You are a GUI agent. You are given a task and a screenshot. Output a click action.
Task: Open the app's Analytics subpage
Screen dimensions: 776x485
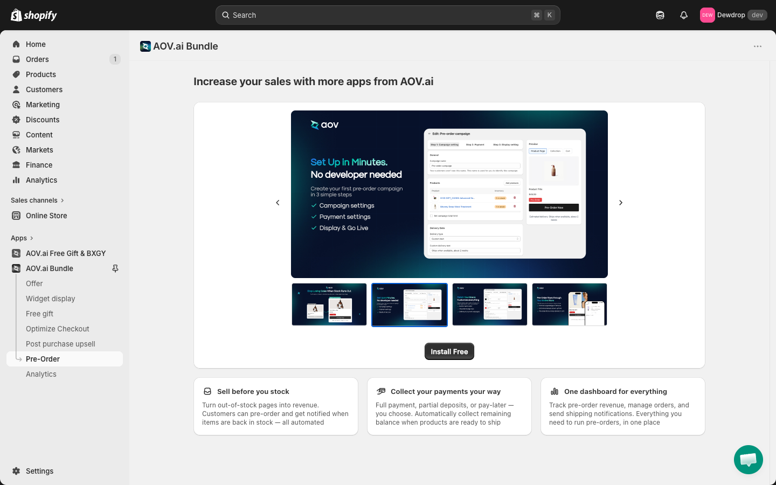(x=41, y=374)
